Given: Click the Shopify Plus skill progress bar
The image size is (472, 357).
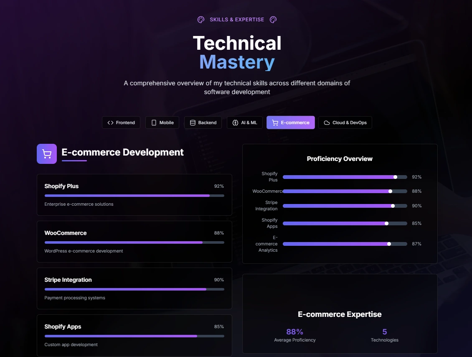Looking at the screenshot, I should click(134, 196).
